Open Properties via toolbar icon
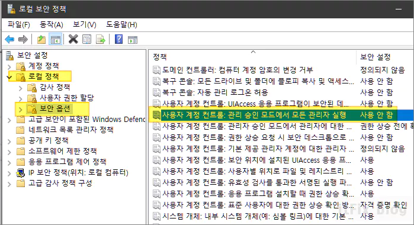 click(x=87, y=40)
